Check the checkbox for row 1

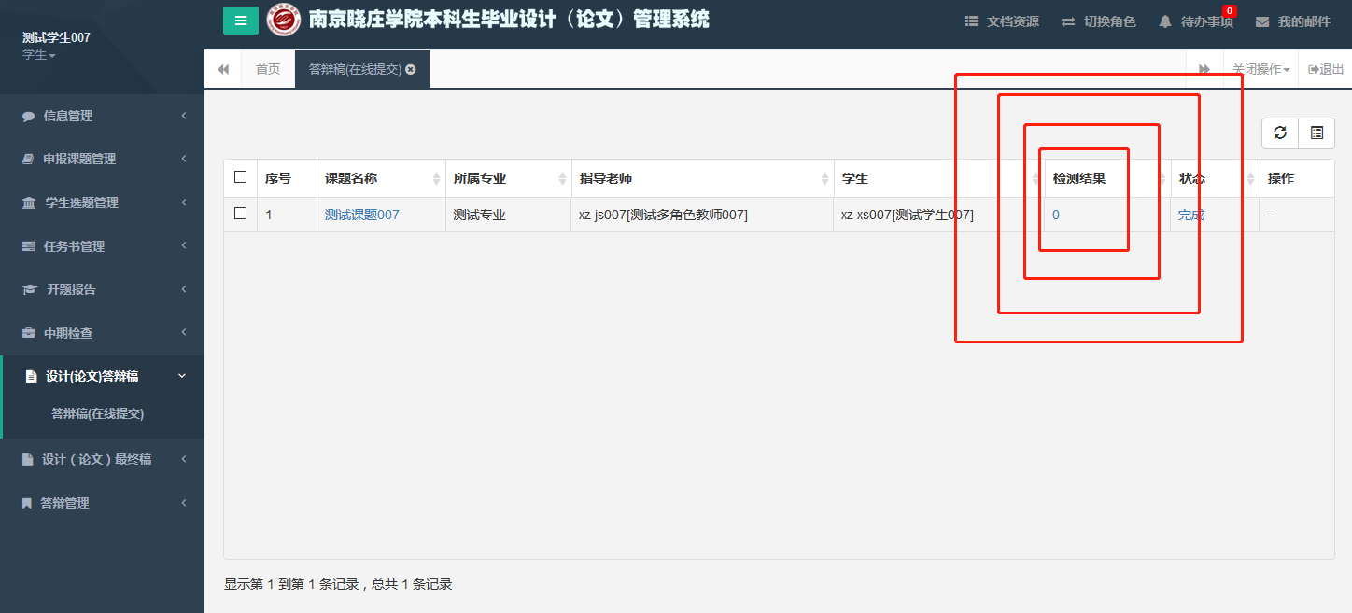[241, 214]
